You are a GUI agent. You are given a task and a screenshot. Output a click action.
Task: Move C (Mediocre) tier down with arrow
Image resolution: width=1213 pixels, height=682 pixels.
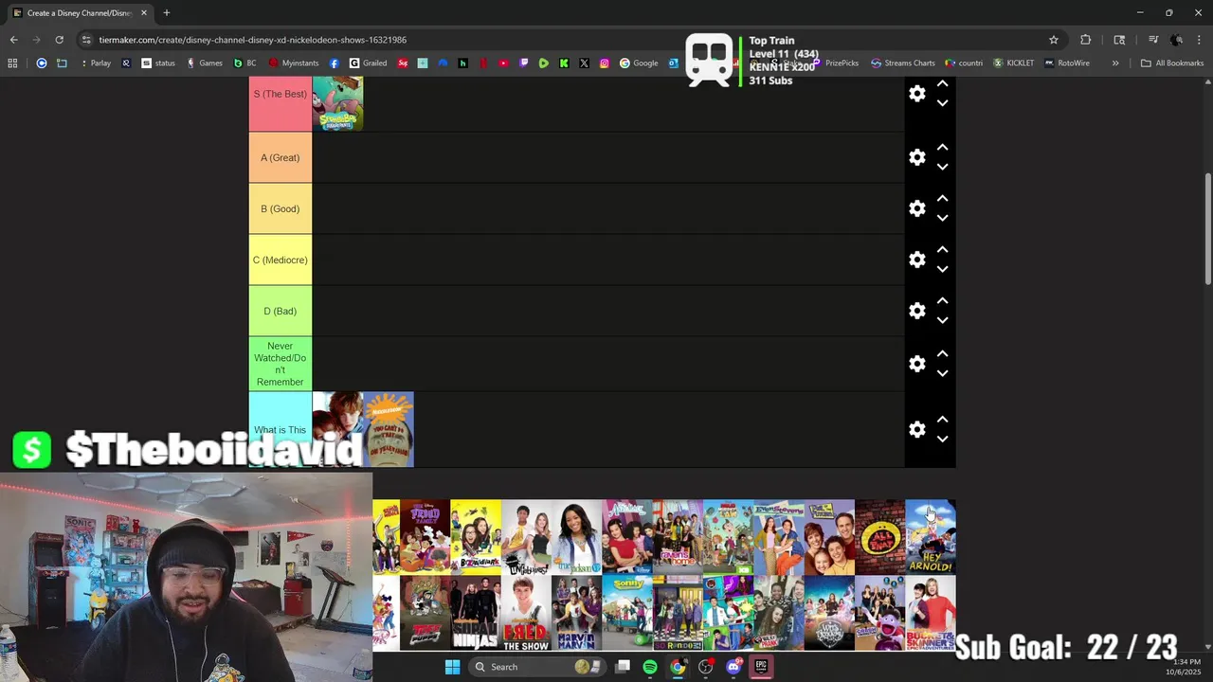942,270
